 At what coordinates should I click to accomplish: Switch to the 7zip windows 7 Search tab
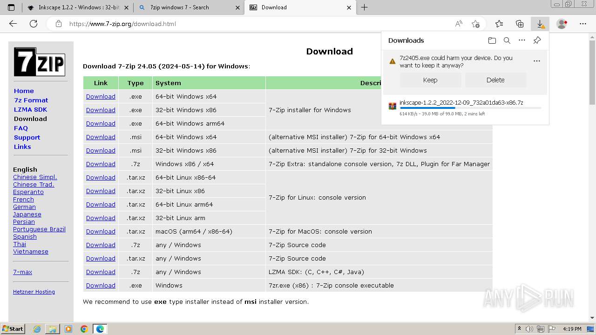point(189,7)
